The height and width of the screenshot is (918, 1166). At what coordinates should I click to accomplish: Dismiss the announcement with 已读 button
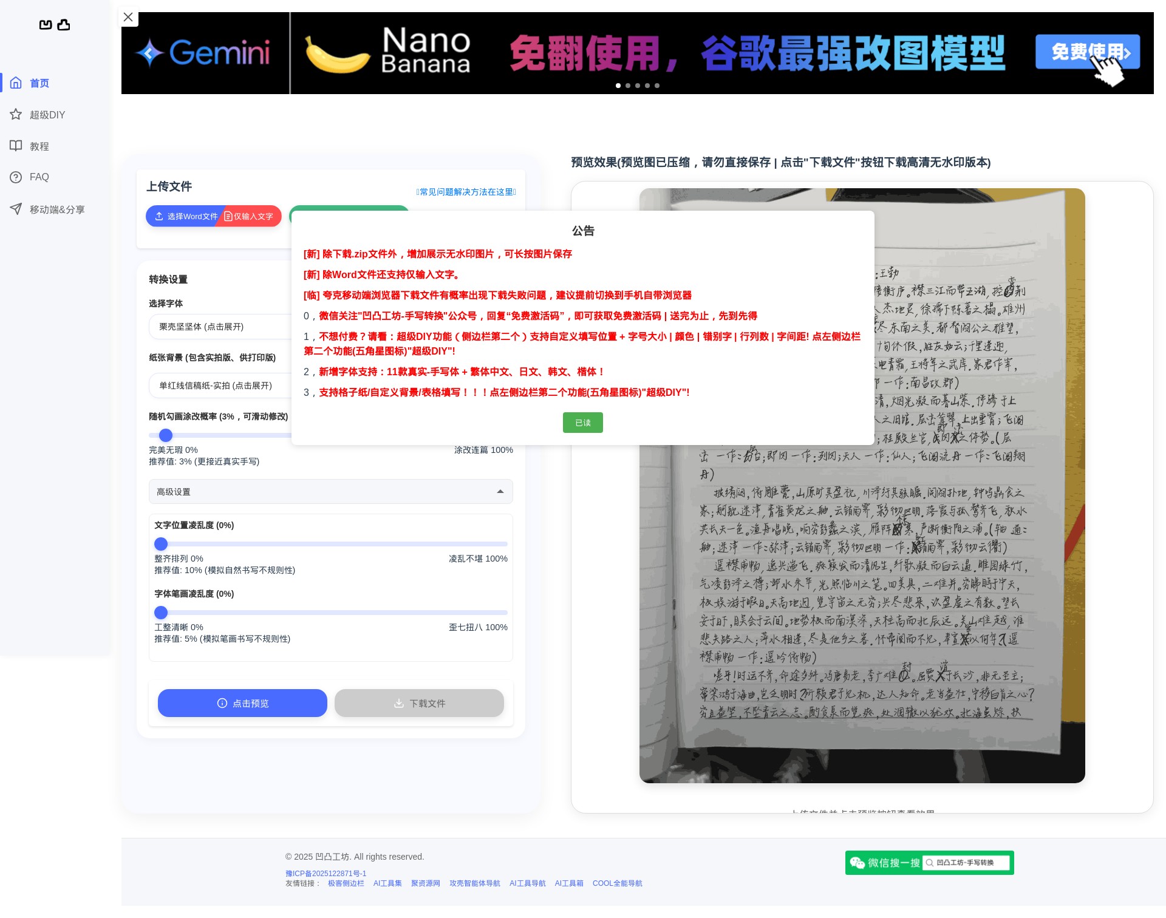[x=582, y=423]
